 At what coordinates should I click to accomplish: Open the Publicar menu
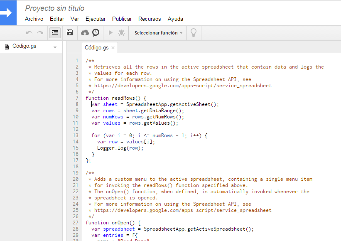122,19
